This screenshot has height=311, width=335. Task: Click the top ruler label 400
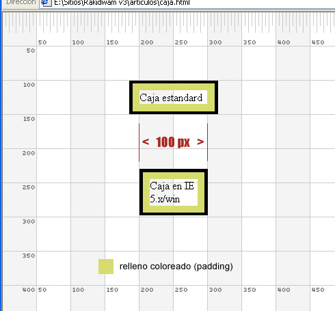(284, 42)
